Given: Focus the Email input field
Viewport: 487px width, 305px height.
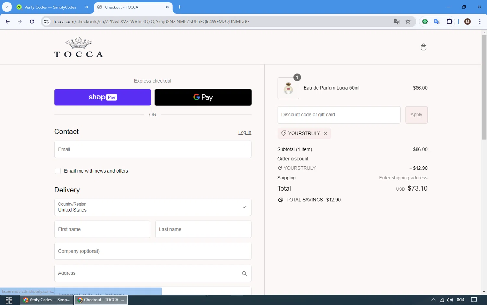Looking at the screenshot, I should point(153,149).
